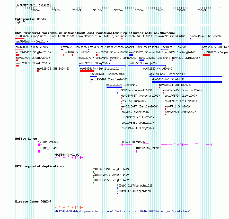Select nsv476695 (Kidd2010) variant
This screenshot has width=229, height=219.
click(170, 36)
